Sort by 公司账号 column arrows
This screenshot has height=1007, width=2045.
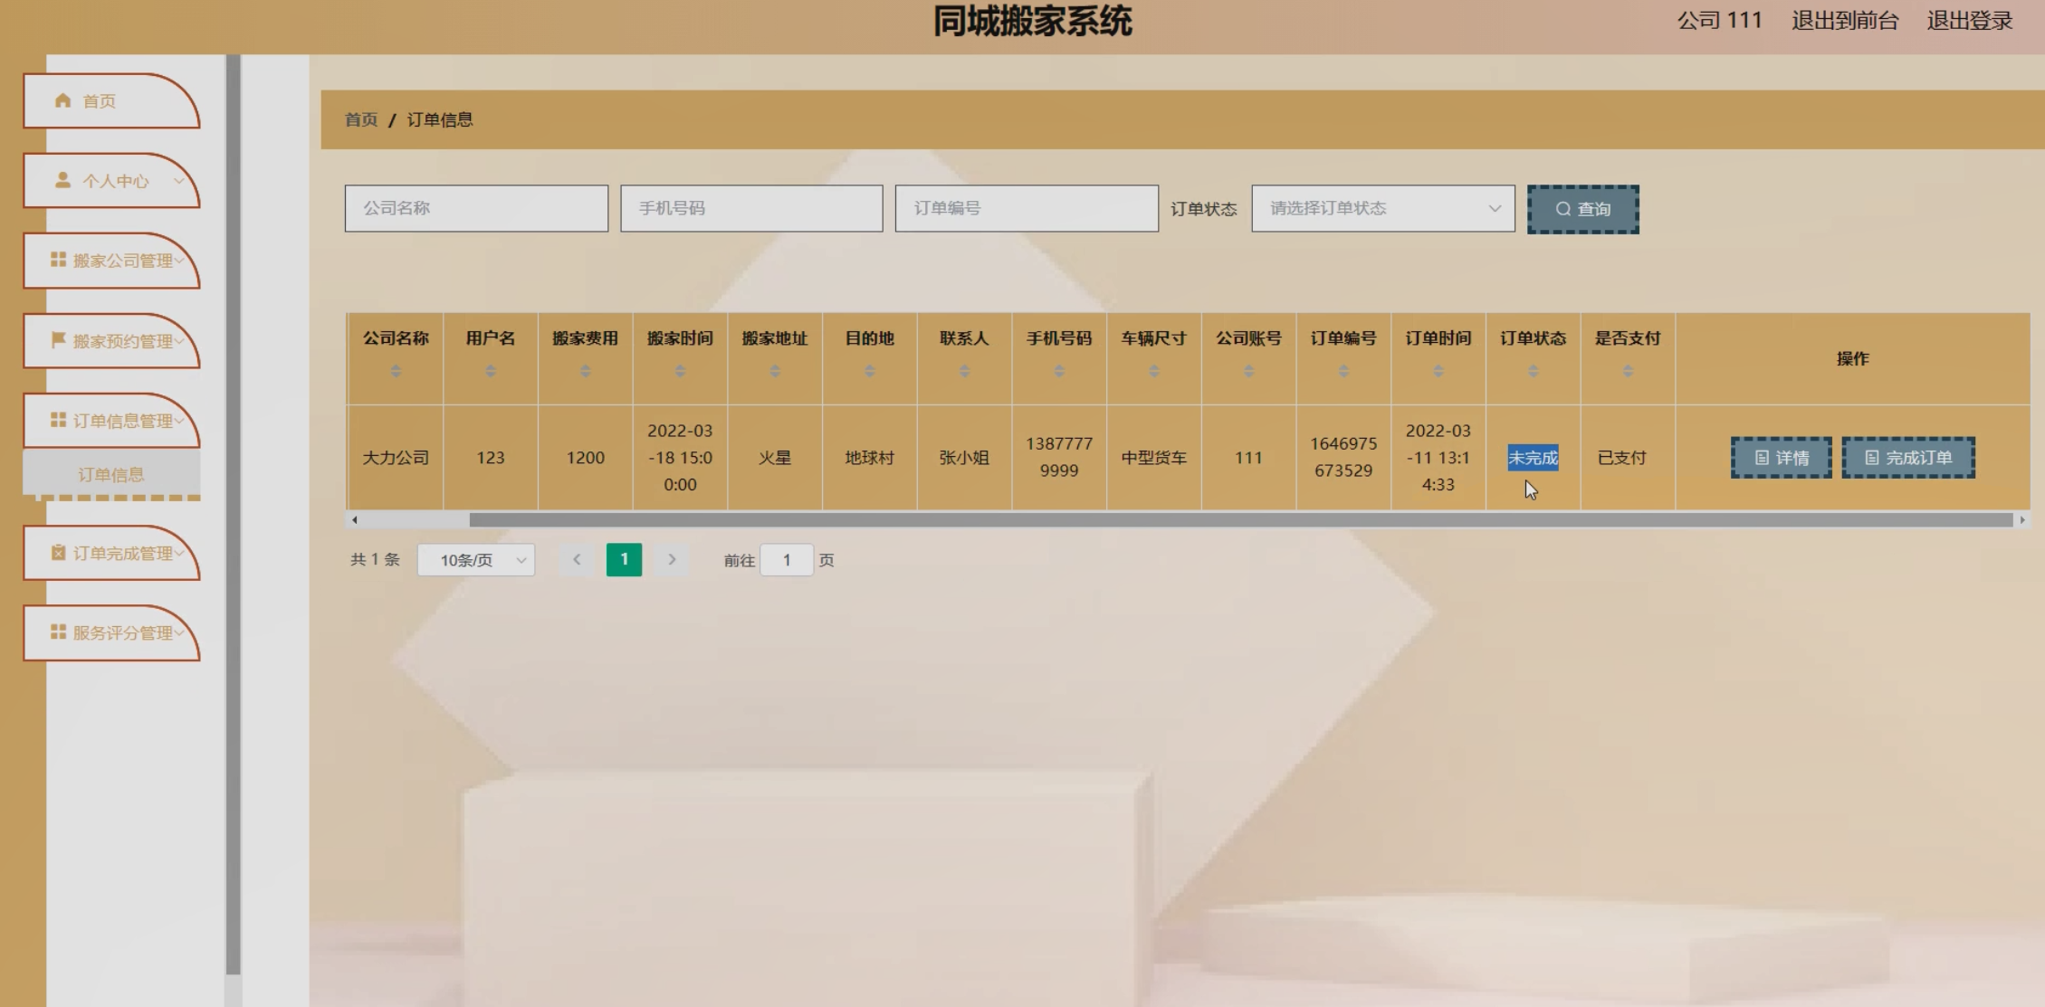(1248, 371)
